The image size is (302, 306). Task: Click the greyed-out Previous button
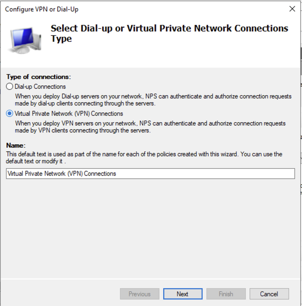pos(139,294)
